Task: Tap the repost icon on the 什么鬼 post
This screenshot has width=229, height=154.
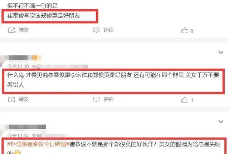Action: point(11,99)
